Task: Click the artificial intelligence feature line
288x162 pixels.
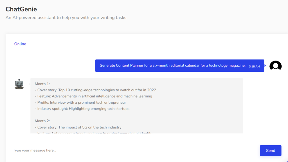Action: 93,96
